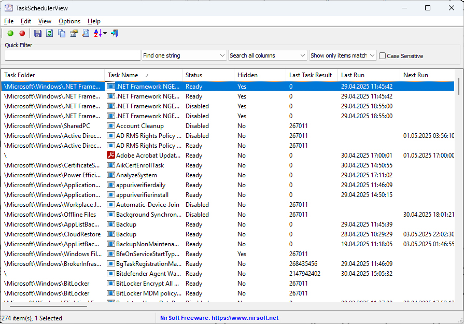Click the "29.04.2025 17:11:02" last run cell

[x=367, y=175]
